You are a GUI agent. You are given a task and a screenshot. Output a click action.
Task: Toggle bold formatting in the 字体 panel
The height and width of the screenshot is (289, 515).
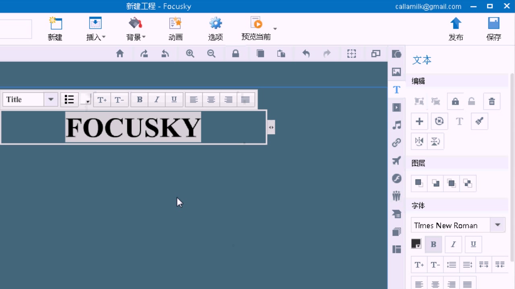(433, 244)
